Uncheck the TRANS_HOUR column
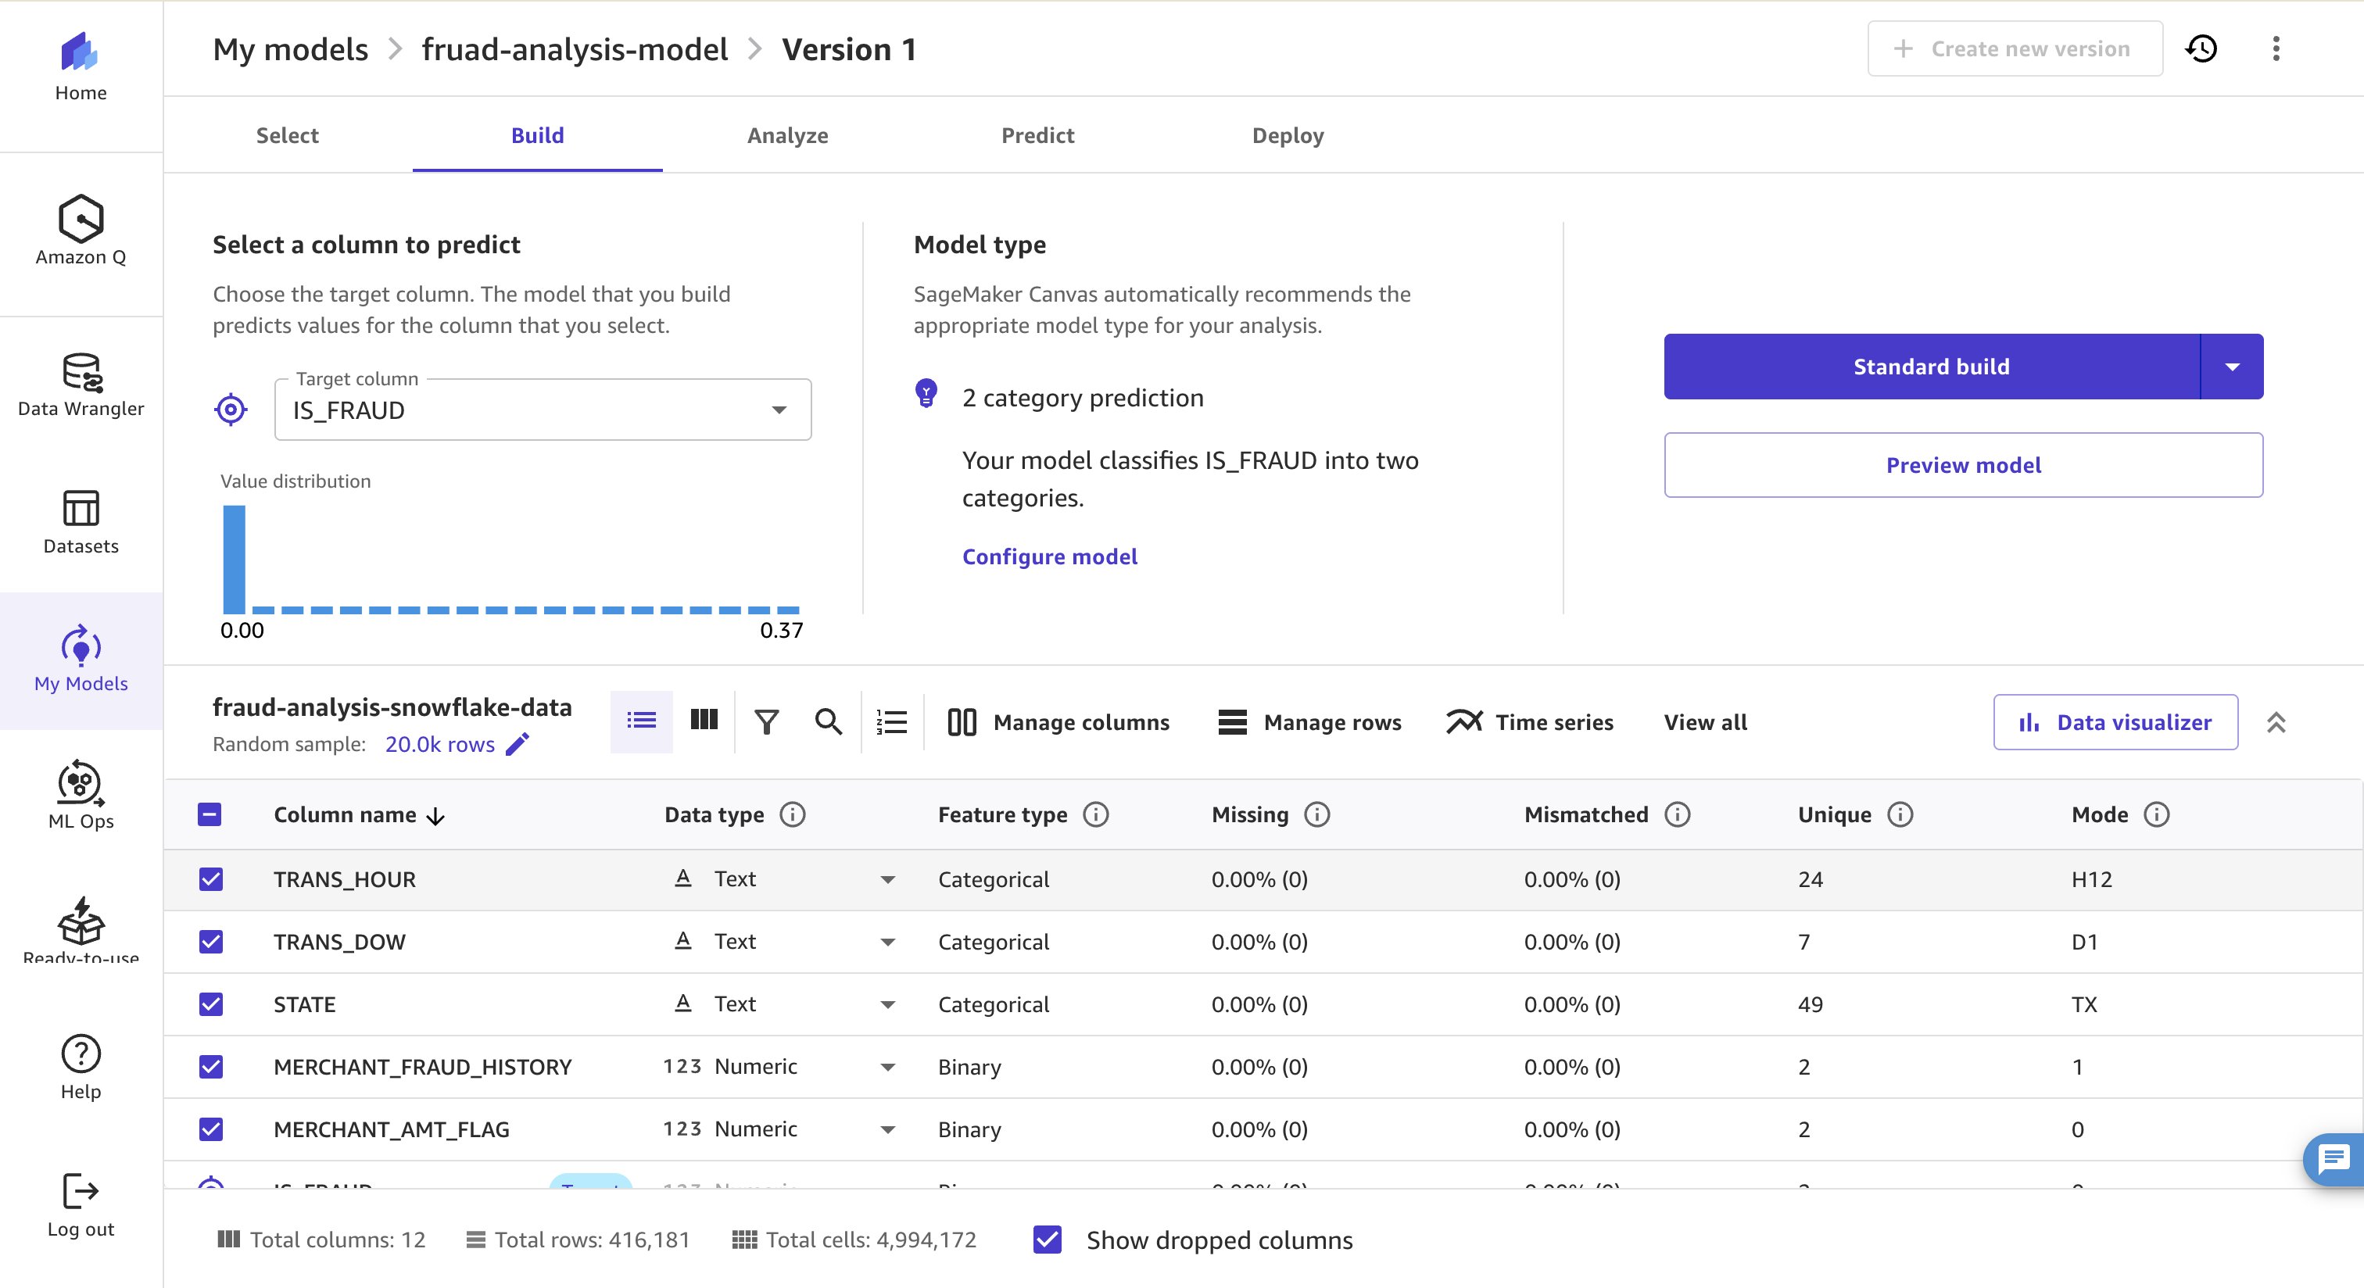Viewport: 2364px width, 1288px height. [211, 878]
